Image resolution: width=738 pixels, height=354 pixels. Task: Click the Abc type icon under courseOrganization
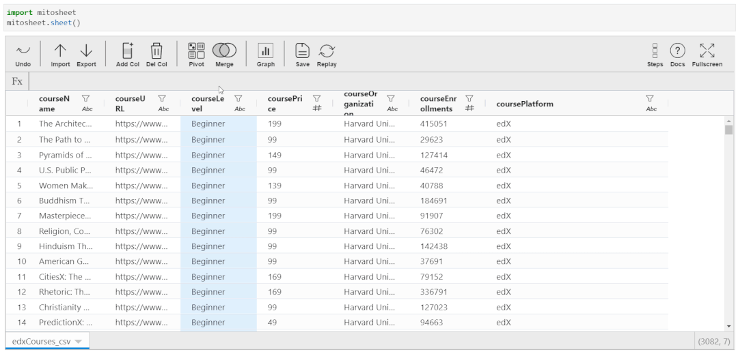[392, 109]
